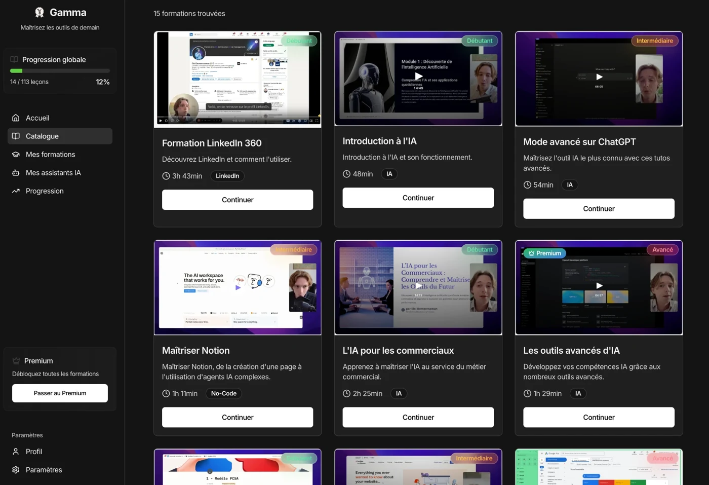Click the Accueil house icon
Screen dimensions: 709x485
pyautogui.click(x=16, y=118)
